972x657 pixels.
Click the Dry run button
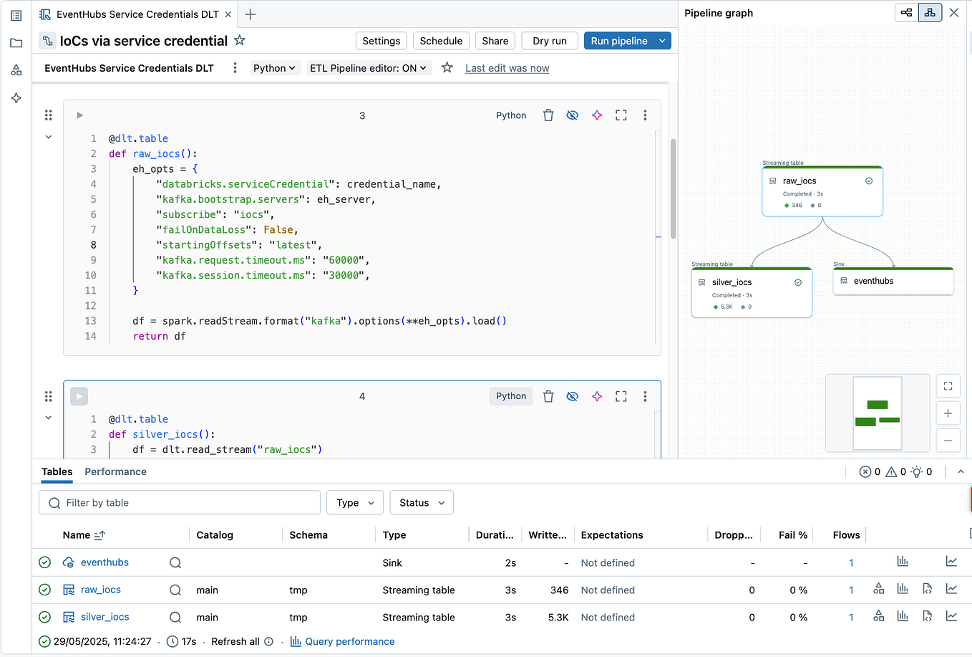click(x=549, y=41)
